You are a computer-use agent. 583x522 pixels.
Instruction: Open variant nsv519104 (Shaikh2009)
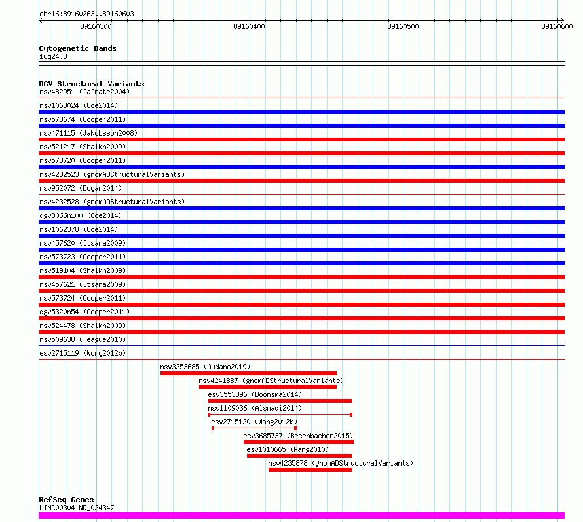tap(83, 271)
